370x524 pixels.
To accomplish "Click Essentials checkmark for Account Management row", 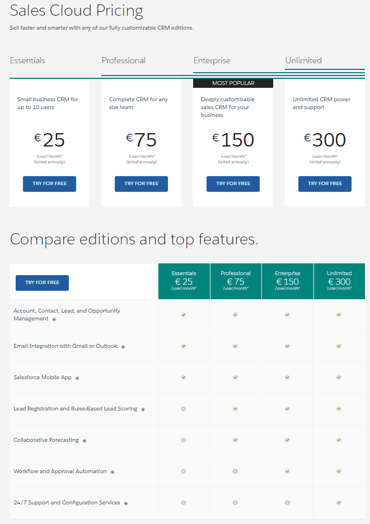I will [184, 315].
